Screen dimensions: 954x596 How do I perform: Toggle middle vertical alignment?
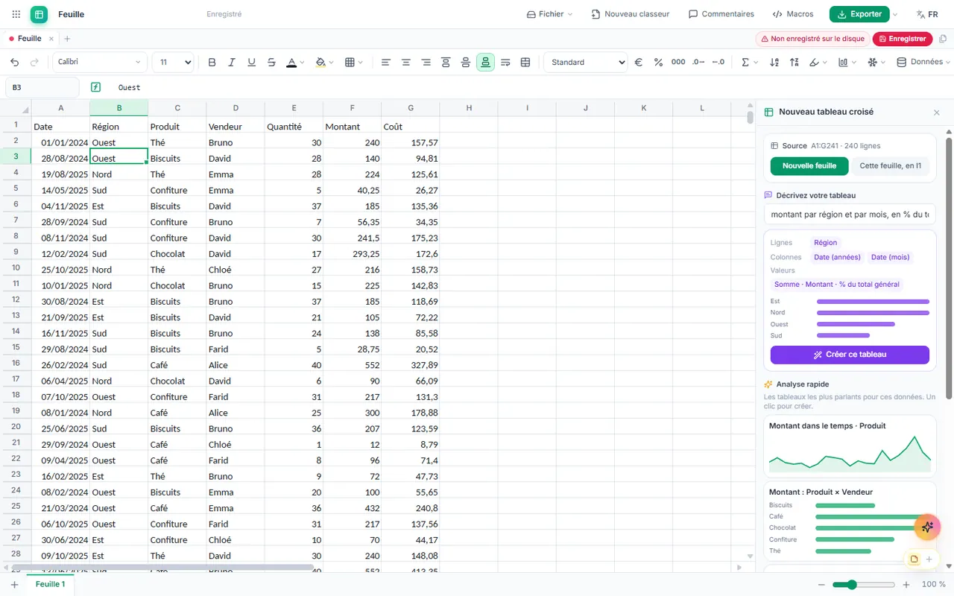click(x=466, y=63)
